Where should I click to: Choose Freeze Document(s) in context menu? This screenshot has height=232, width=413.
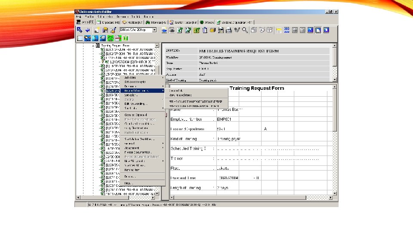(x=142, y=152)
